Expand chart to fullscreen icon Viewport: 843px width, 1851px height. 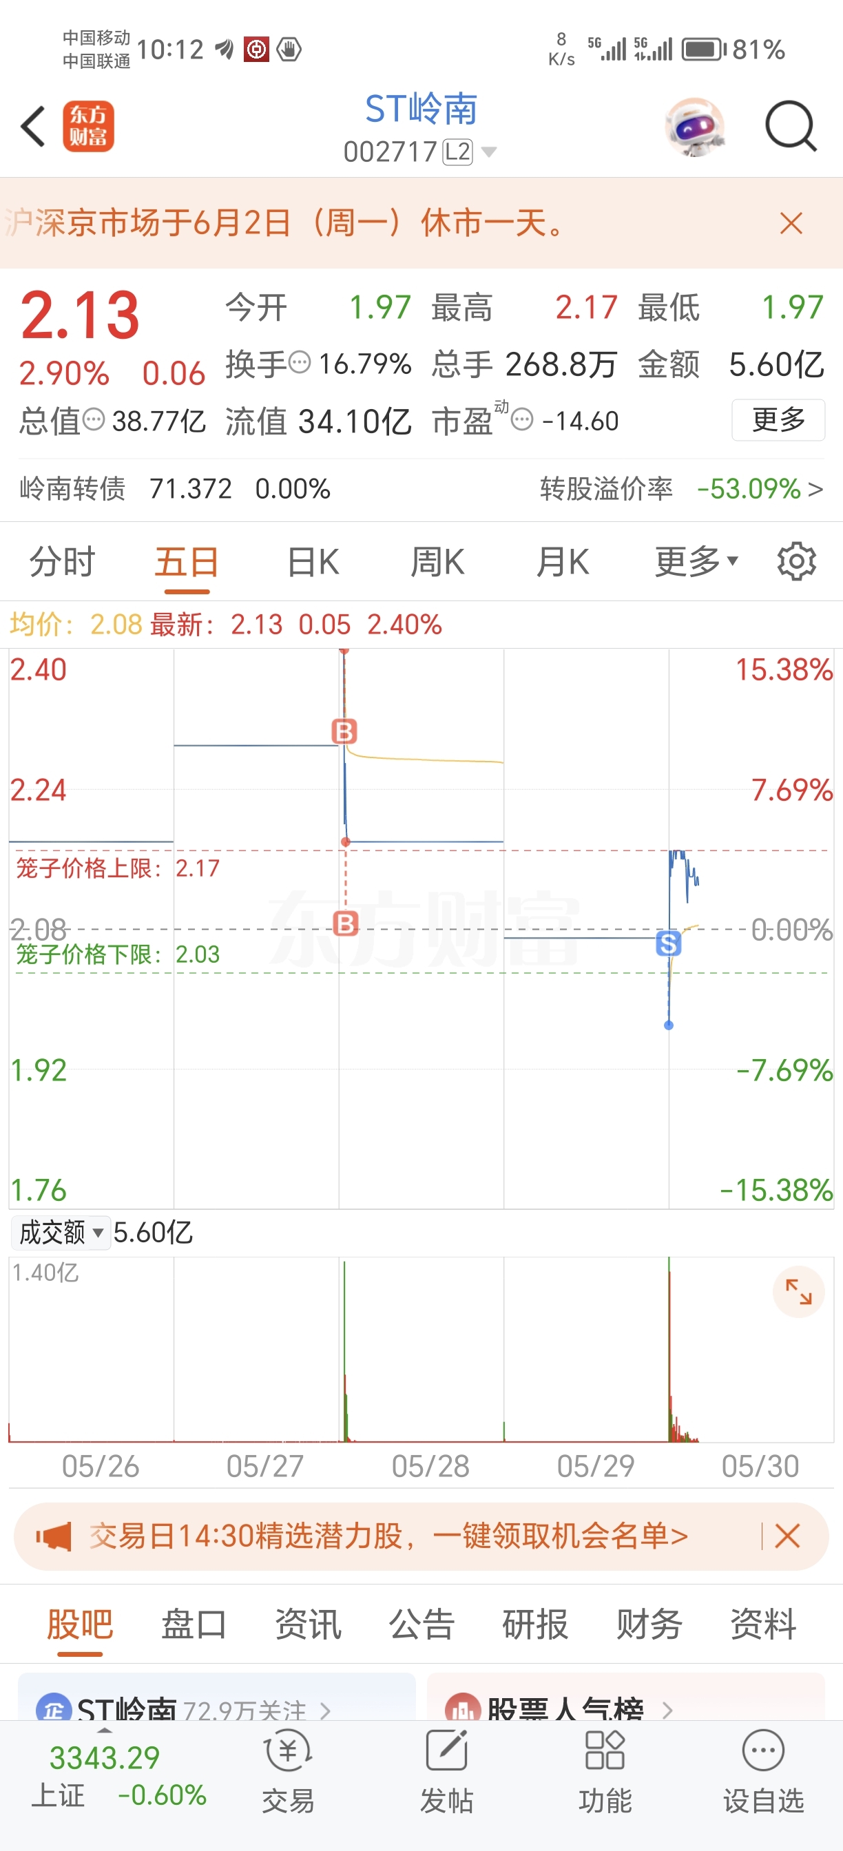(798, 1291)
